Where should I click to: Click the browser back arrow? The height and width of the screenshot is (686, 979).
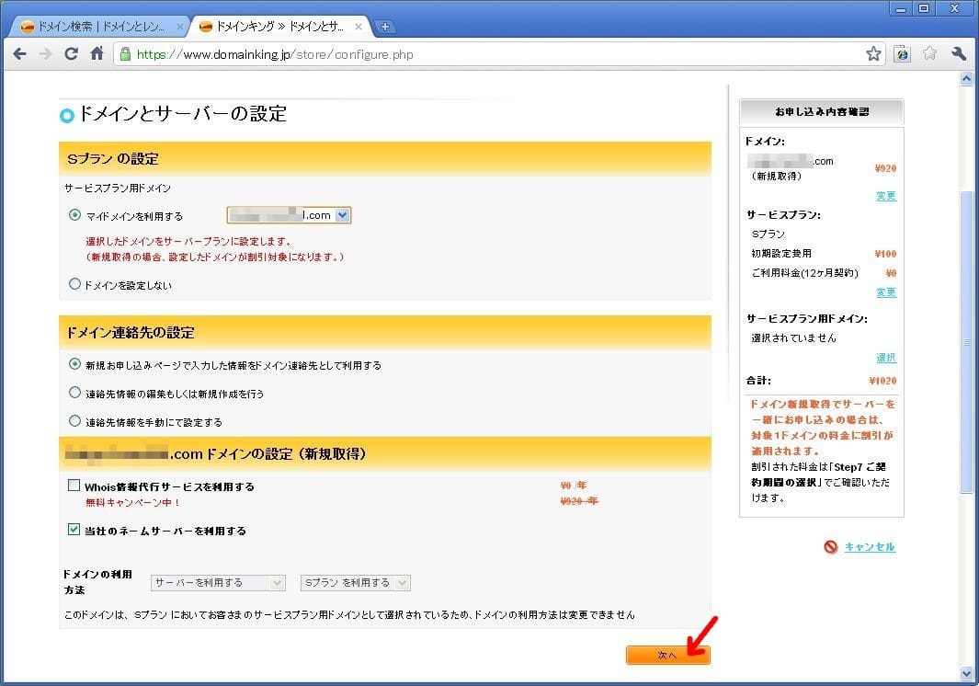(19, 54)
